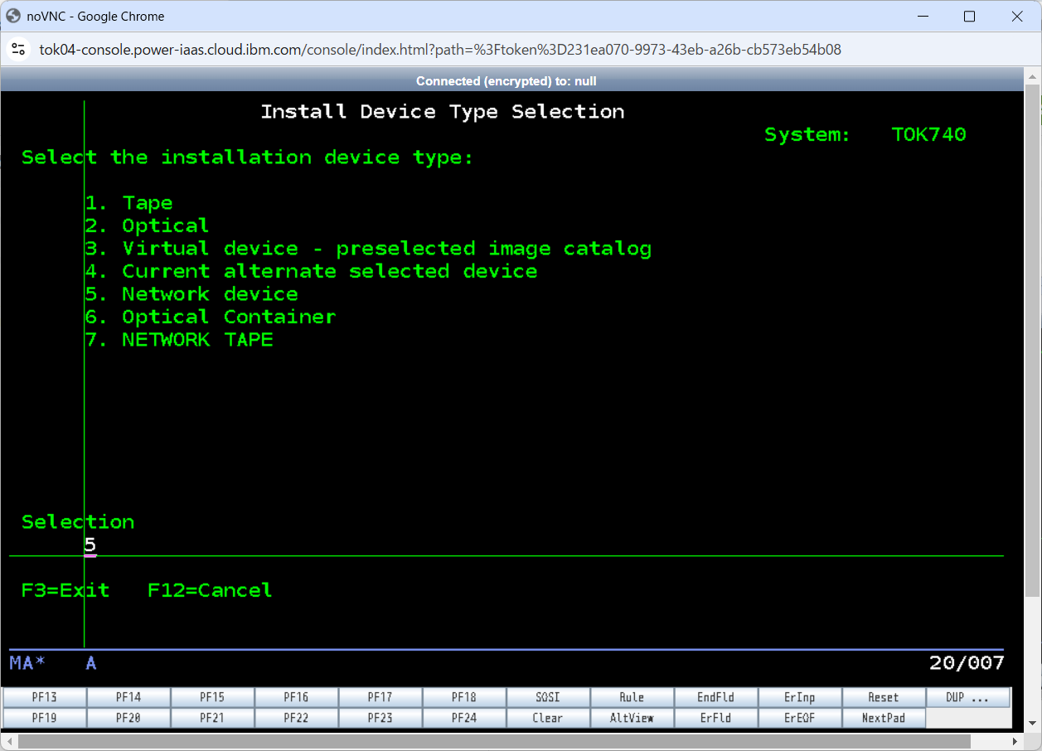Click the 'Install Device Type Selection' title
The height and width of the screenshot is (751, 1042).
pos(443,112)
